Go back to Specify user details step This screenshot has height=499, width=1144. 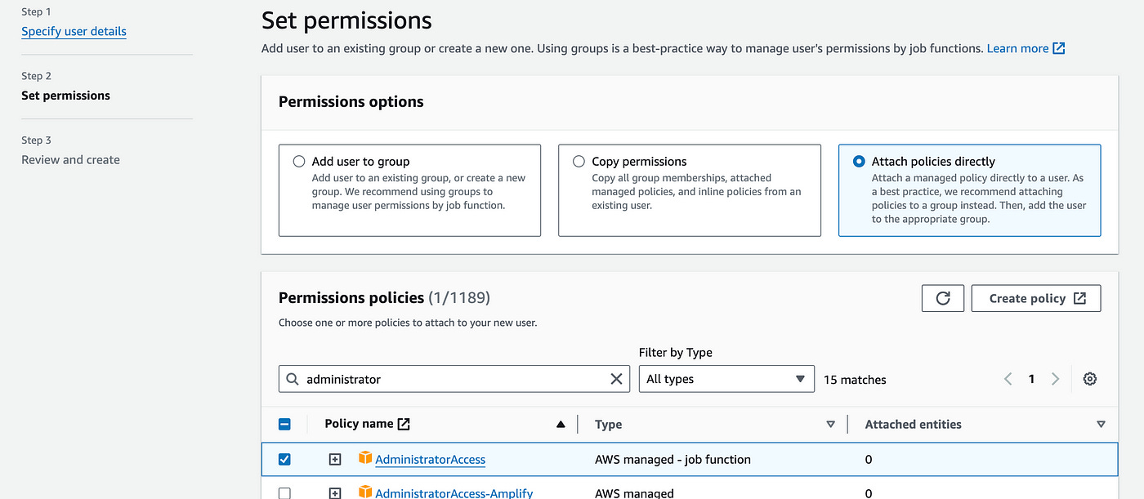tap(74, 31)
